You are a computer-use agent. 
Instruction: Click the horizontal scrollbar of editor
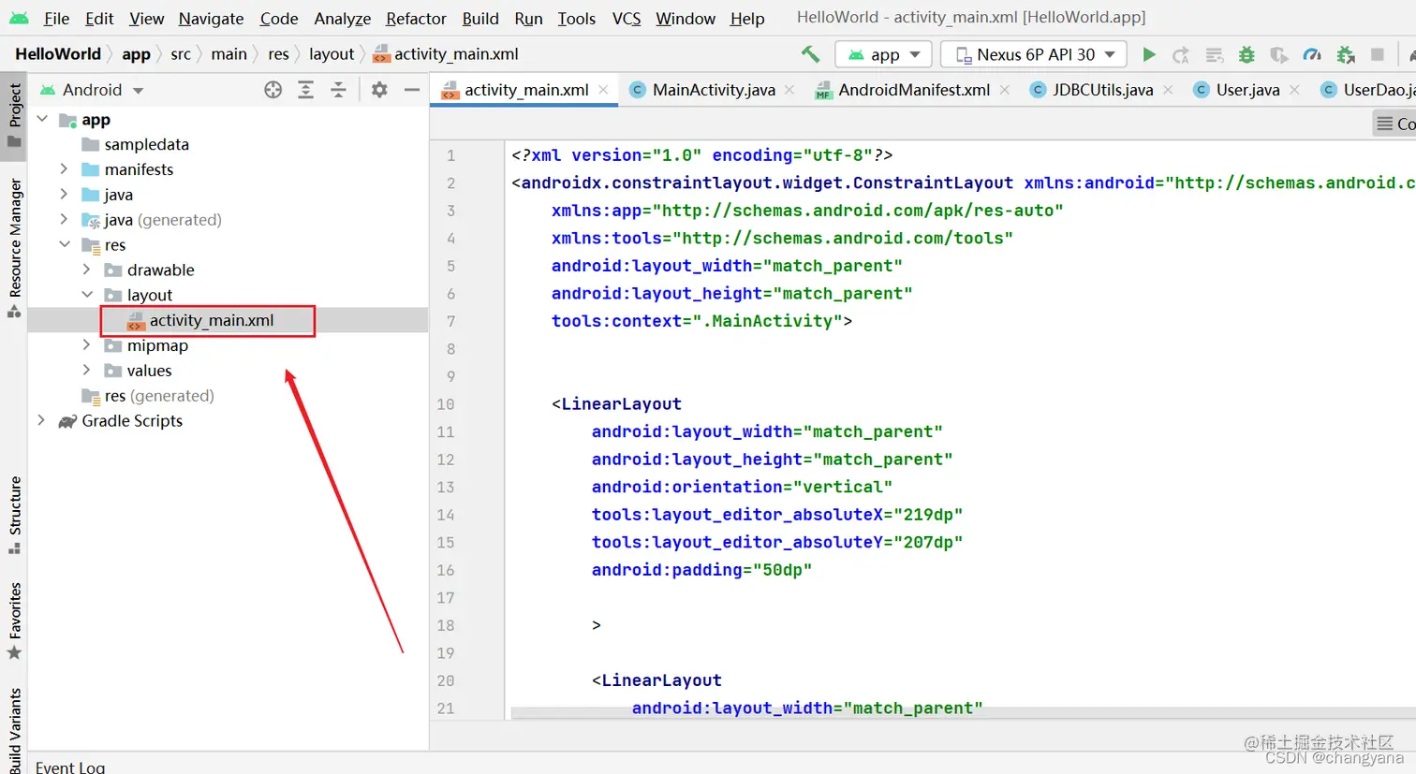963,713
